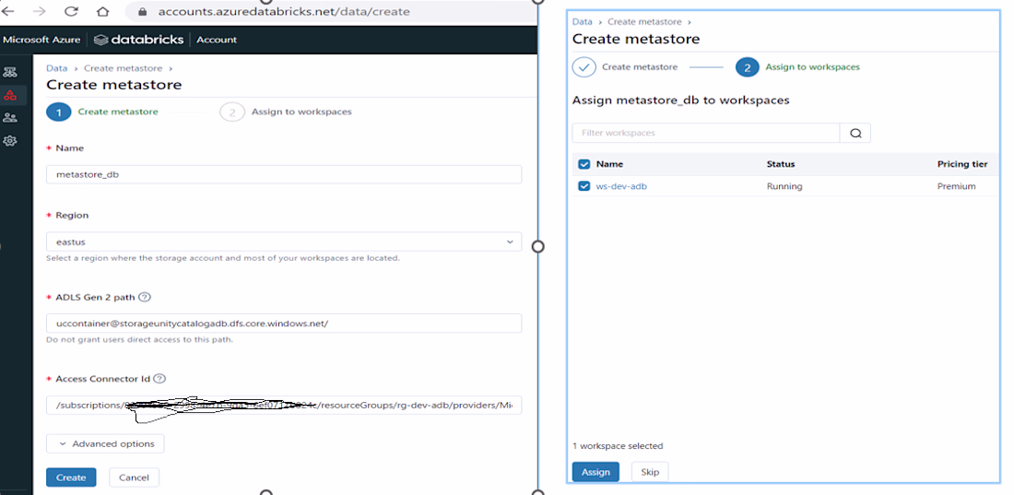Screen dimensions: 1014x495
Task: Click Create metastore breadcrumb on left page
Action: click(123, 68)
